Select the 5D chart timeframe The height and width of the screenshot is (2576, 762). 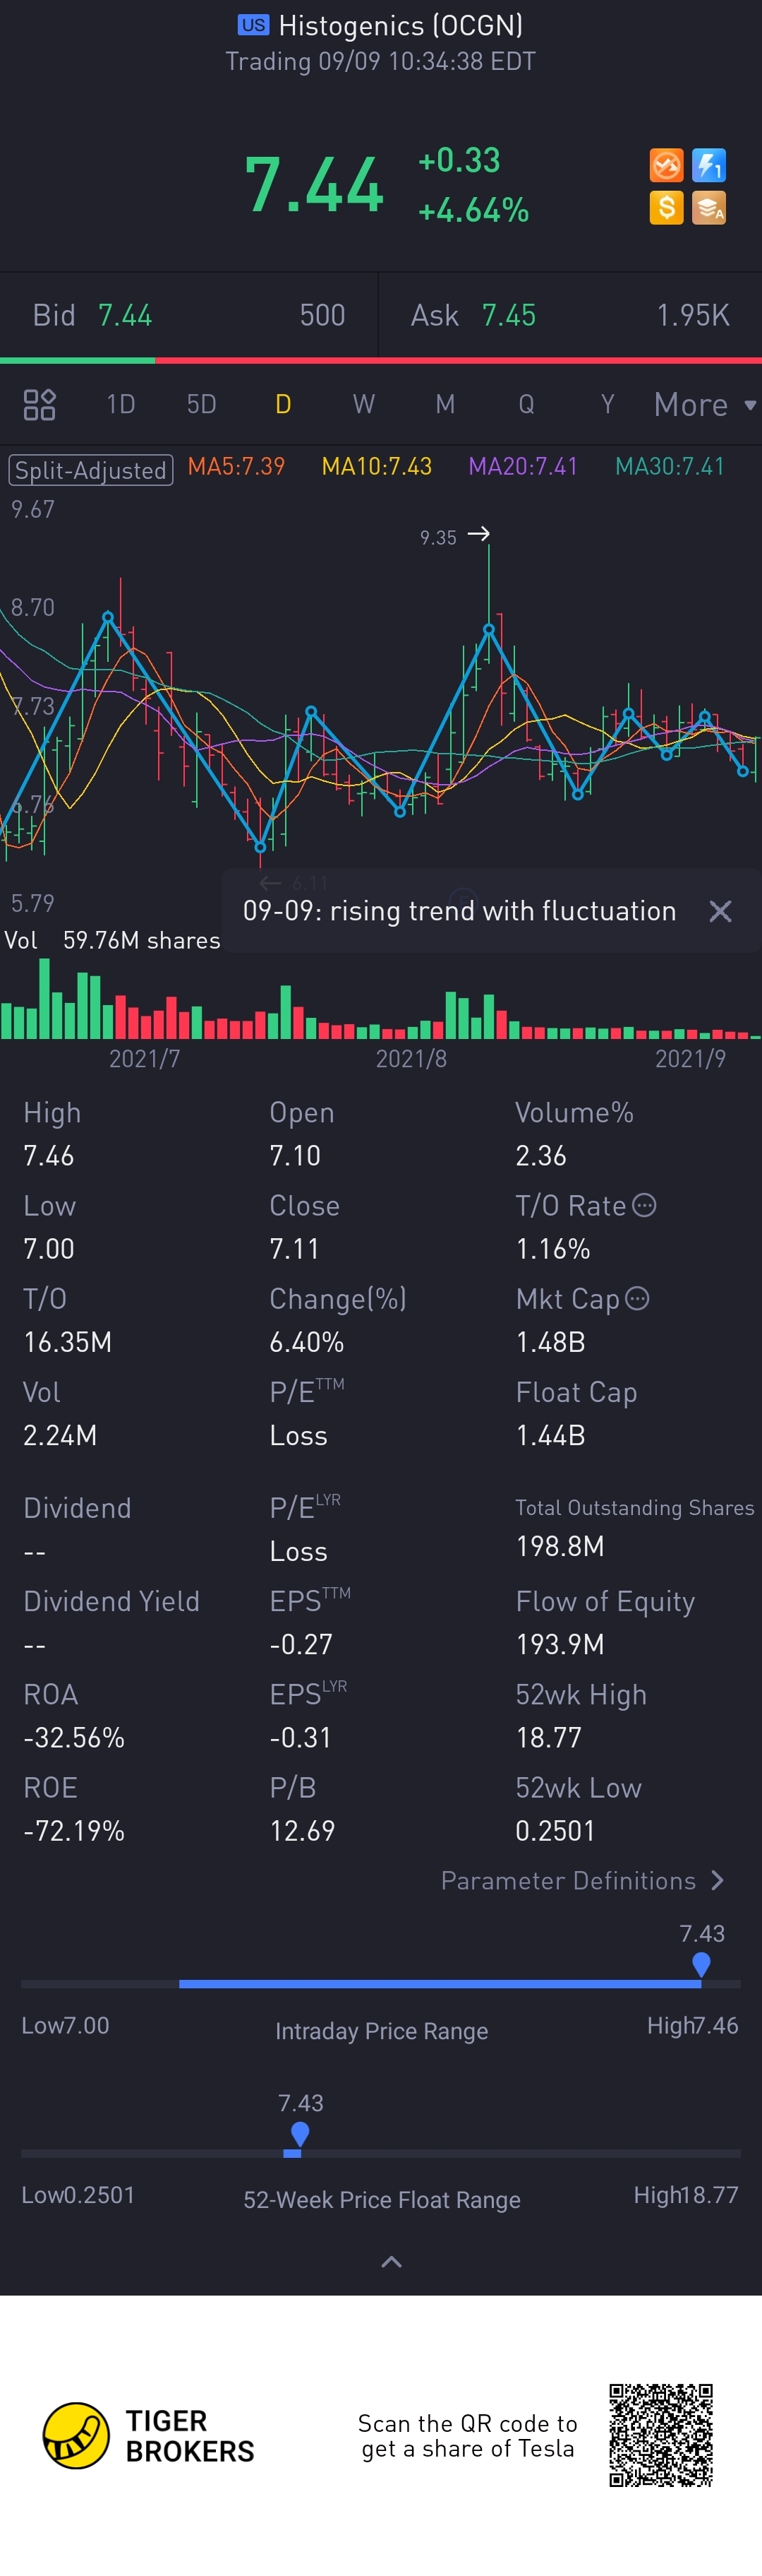click(x=202, y=404)
